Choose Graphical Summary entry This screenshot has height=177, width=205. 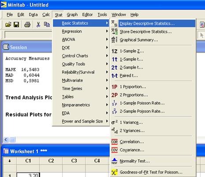click(x=153, y=40)
